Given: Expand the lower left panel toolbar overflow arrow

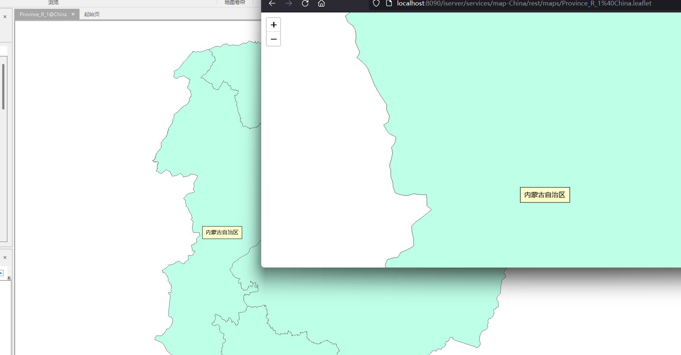Looking at the screenshot, I should pos(9,278).
